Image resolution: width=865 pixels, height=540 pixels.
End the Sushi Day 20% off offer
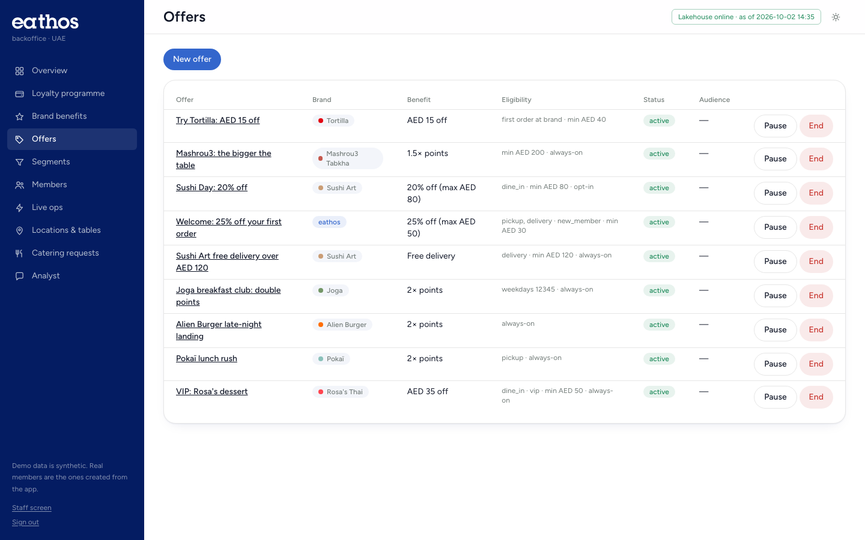point(816,193)
